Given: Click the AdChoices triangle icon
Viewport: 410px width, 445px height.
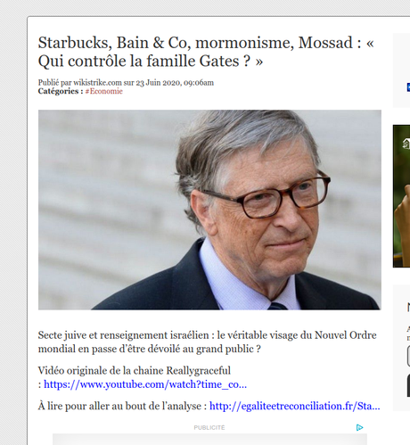Looking at the screenshot, I should pos(359,427).
